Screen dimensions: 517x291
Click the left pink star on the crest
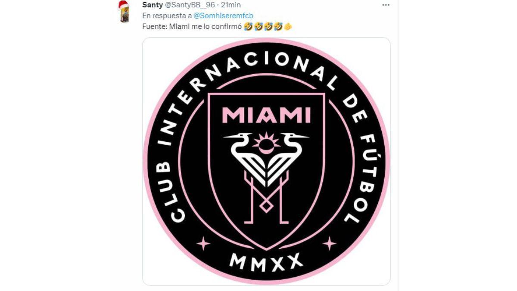click(x=203, y=244)
